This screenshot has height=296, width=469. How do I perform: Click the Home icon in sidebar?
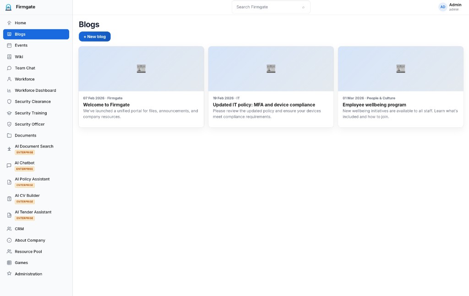pyautogui.click(x=9, y=23)
